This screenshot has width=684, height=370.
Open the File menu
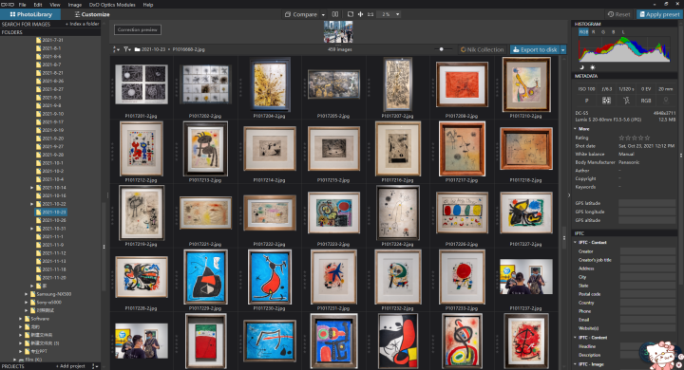22,5
